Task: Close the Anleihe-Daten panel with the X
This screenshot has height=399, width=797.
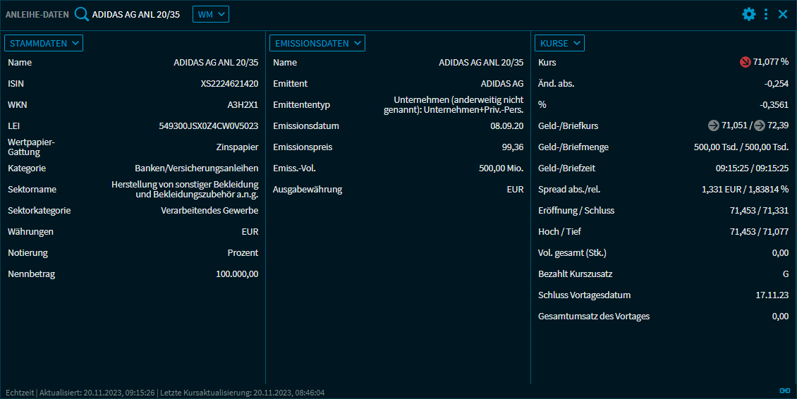Action: click(783, 14)
